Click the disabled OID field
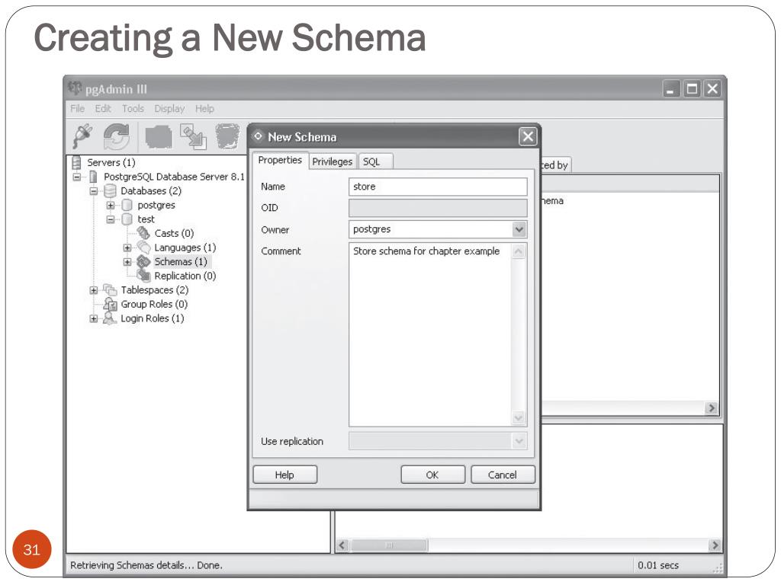 click(438, 208)
